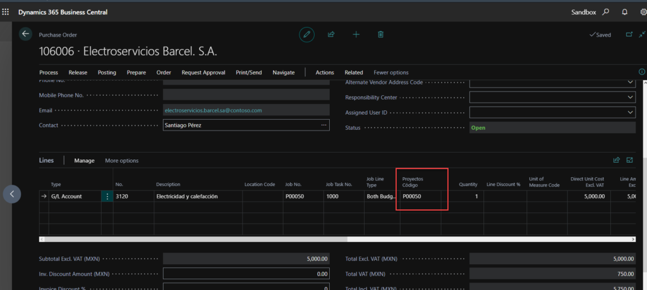Image resolution: width=647 pixels, height=290 pixels.
Task: Click Line Discount % column header
Action: 504,185
